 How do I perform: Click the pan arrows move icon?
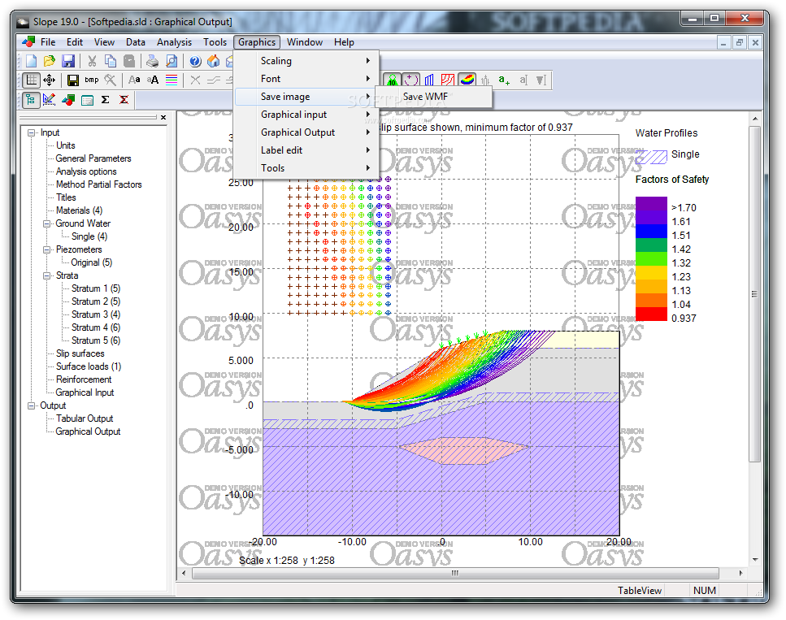click(49, 80)
